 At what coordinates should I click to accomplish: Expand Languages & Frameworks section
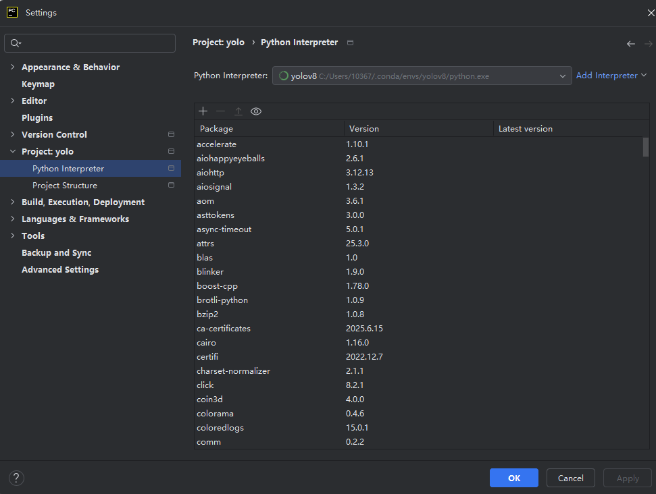(x=13, y=219)
